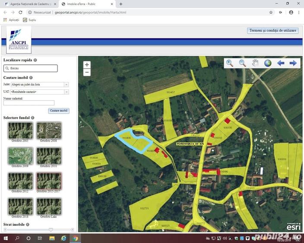Click right arrow of Strat imobile slider
The image size is (304, 243).
point(73,230)
